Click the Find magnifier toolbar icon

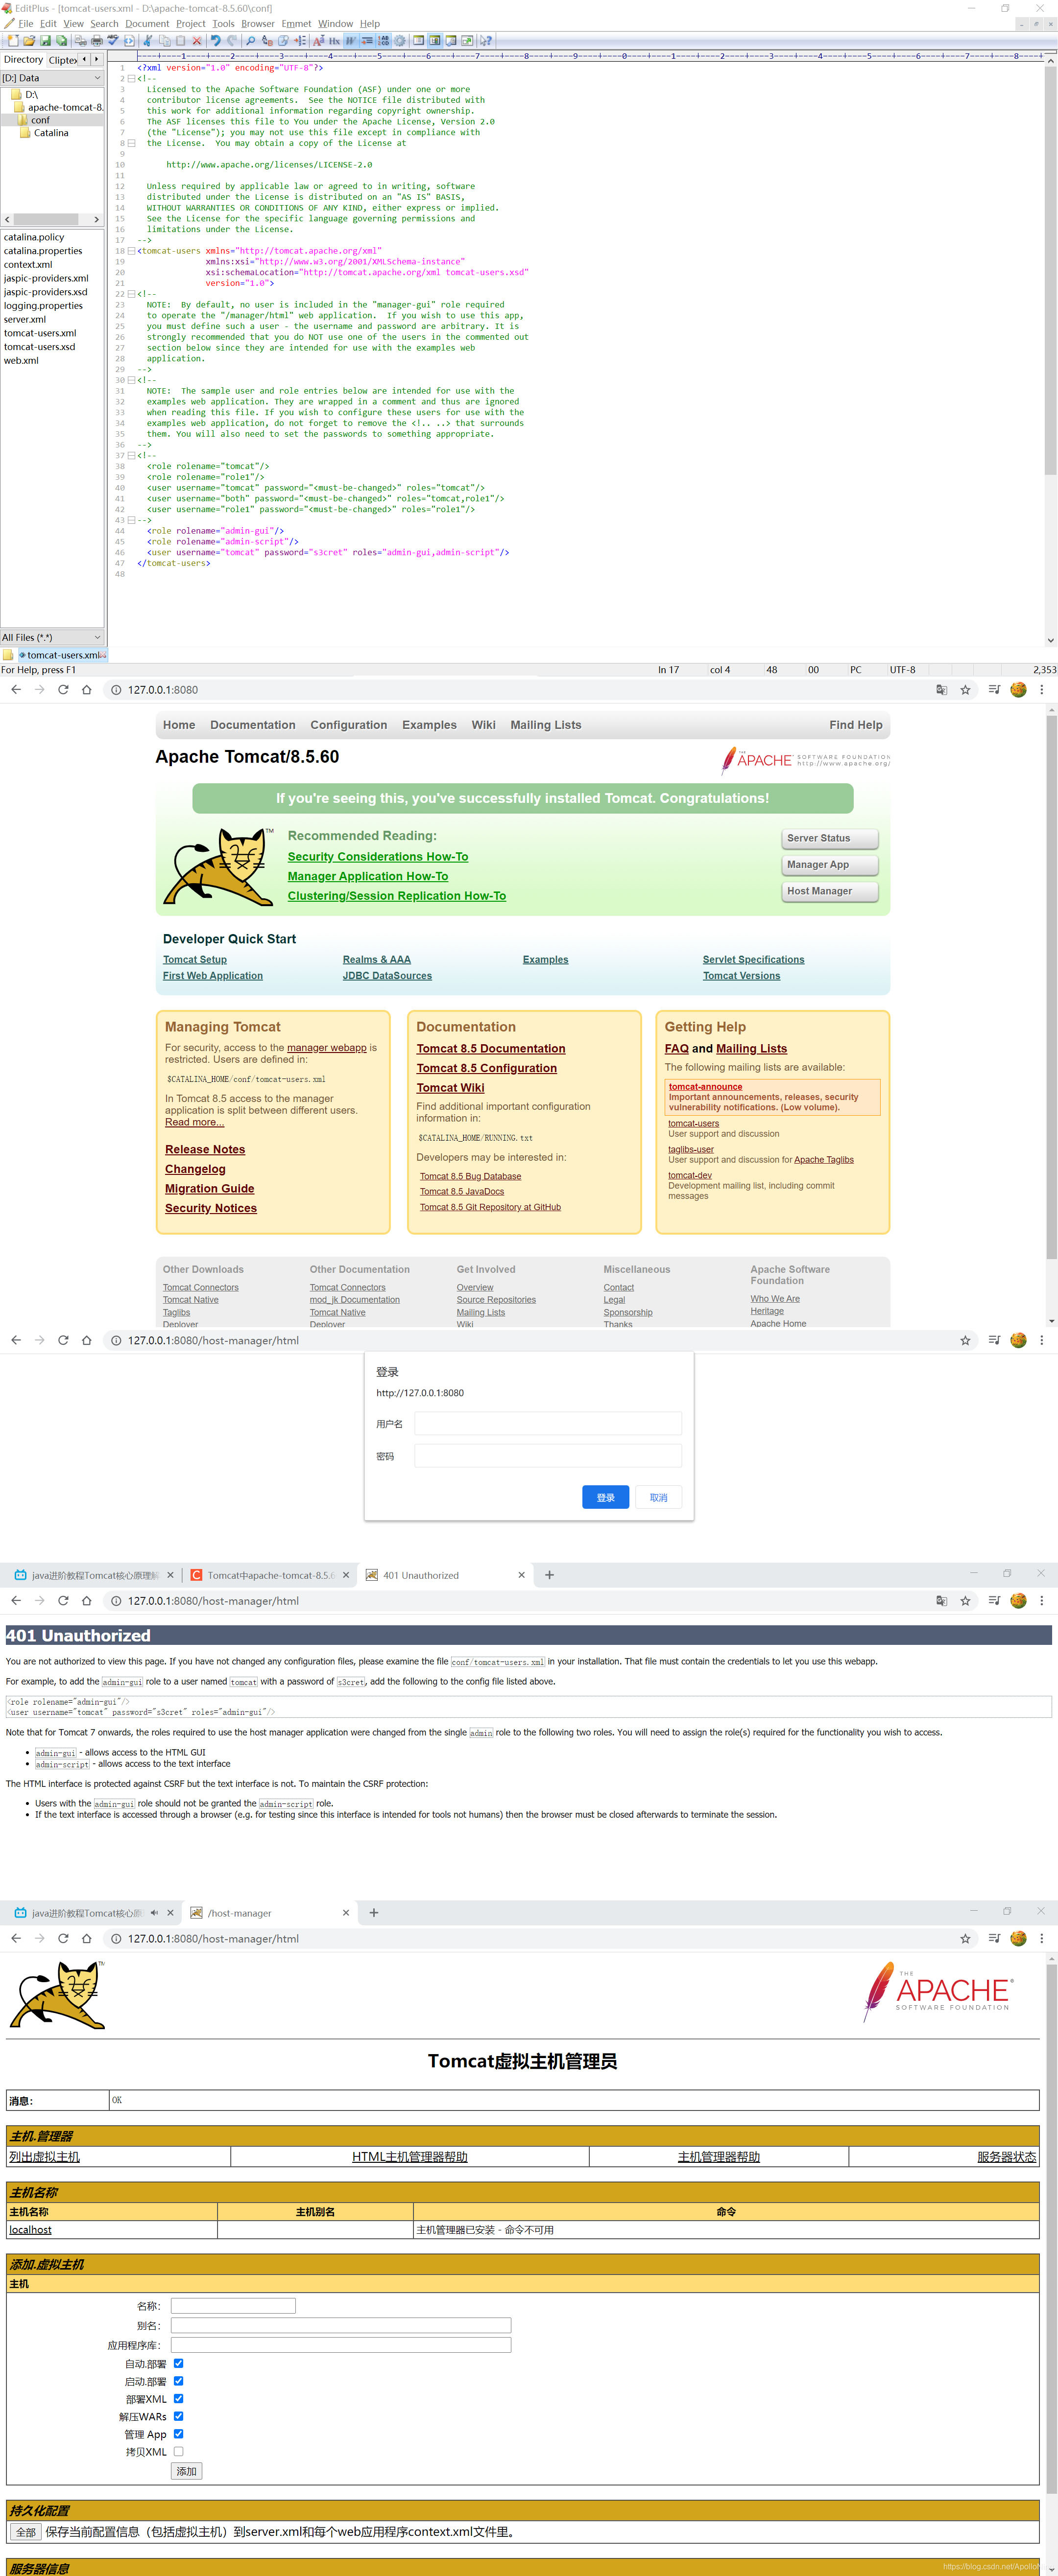[250, 41]
